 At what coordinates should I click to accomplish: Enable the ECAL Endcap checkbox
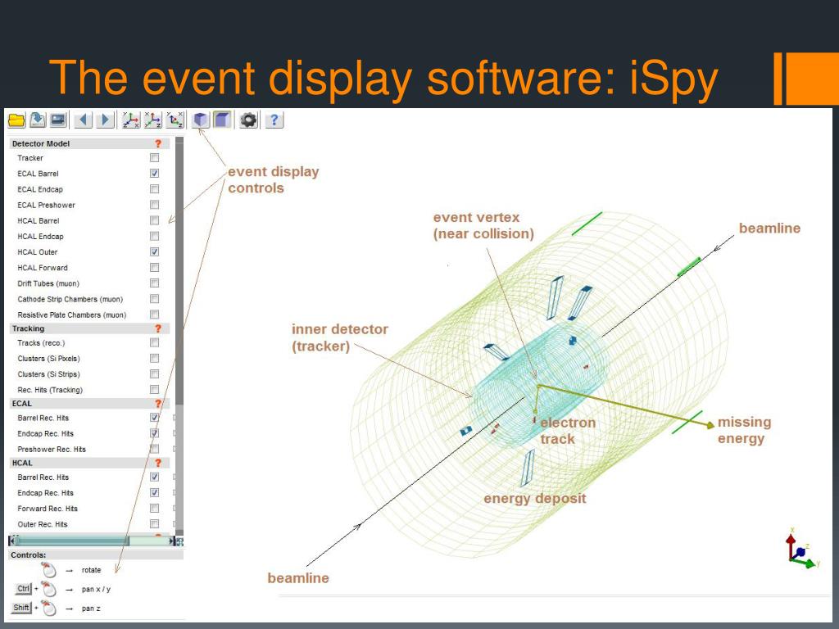coord(154,189)
